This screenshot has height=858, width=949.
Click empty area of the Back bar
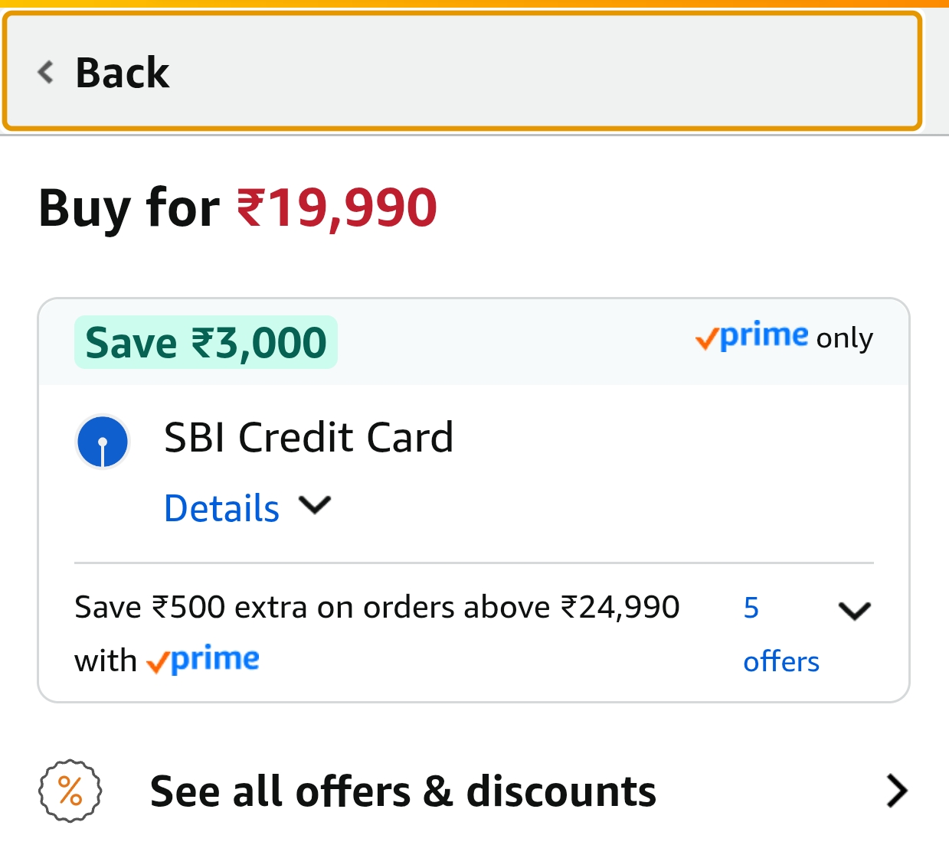536,73
